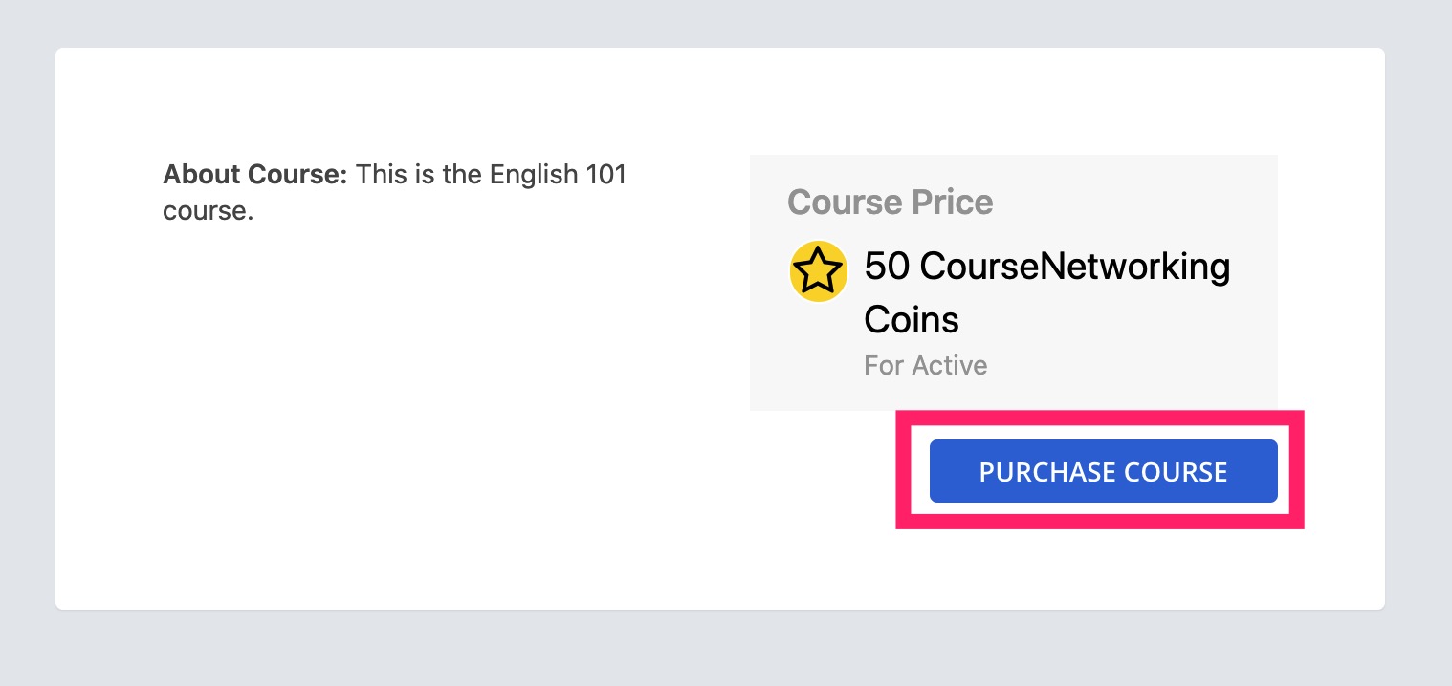Select the Course Price heading

pos(890,202)
